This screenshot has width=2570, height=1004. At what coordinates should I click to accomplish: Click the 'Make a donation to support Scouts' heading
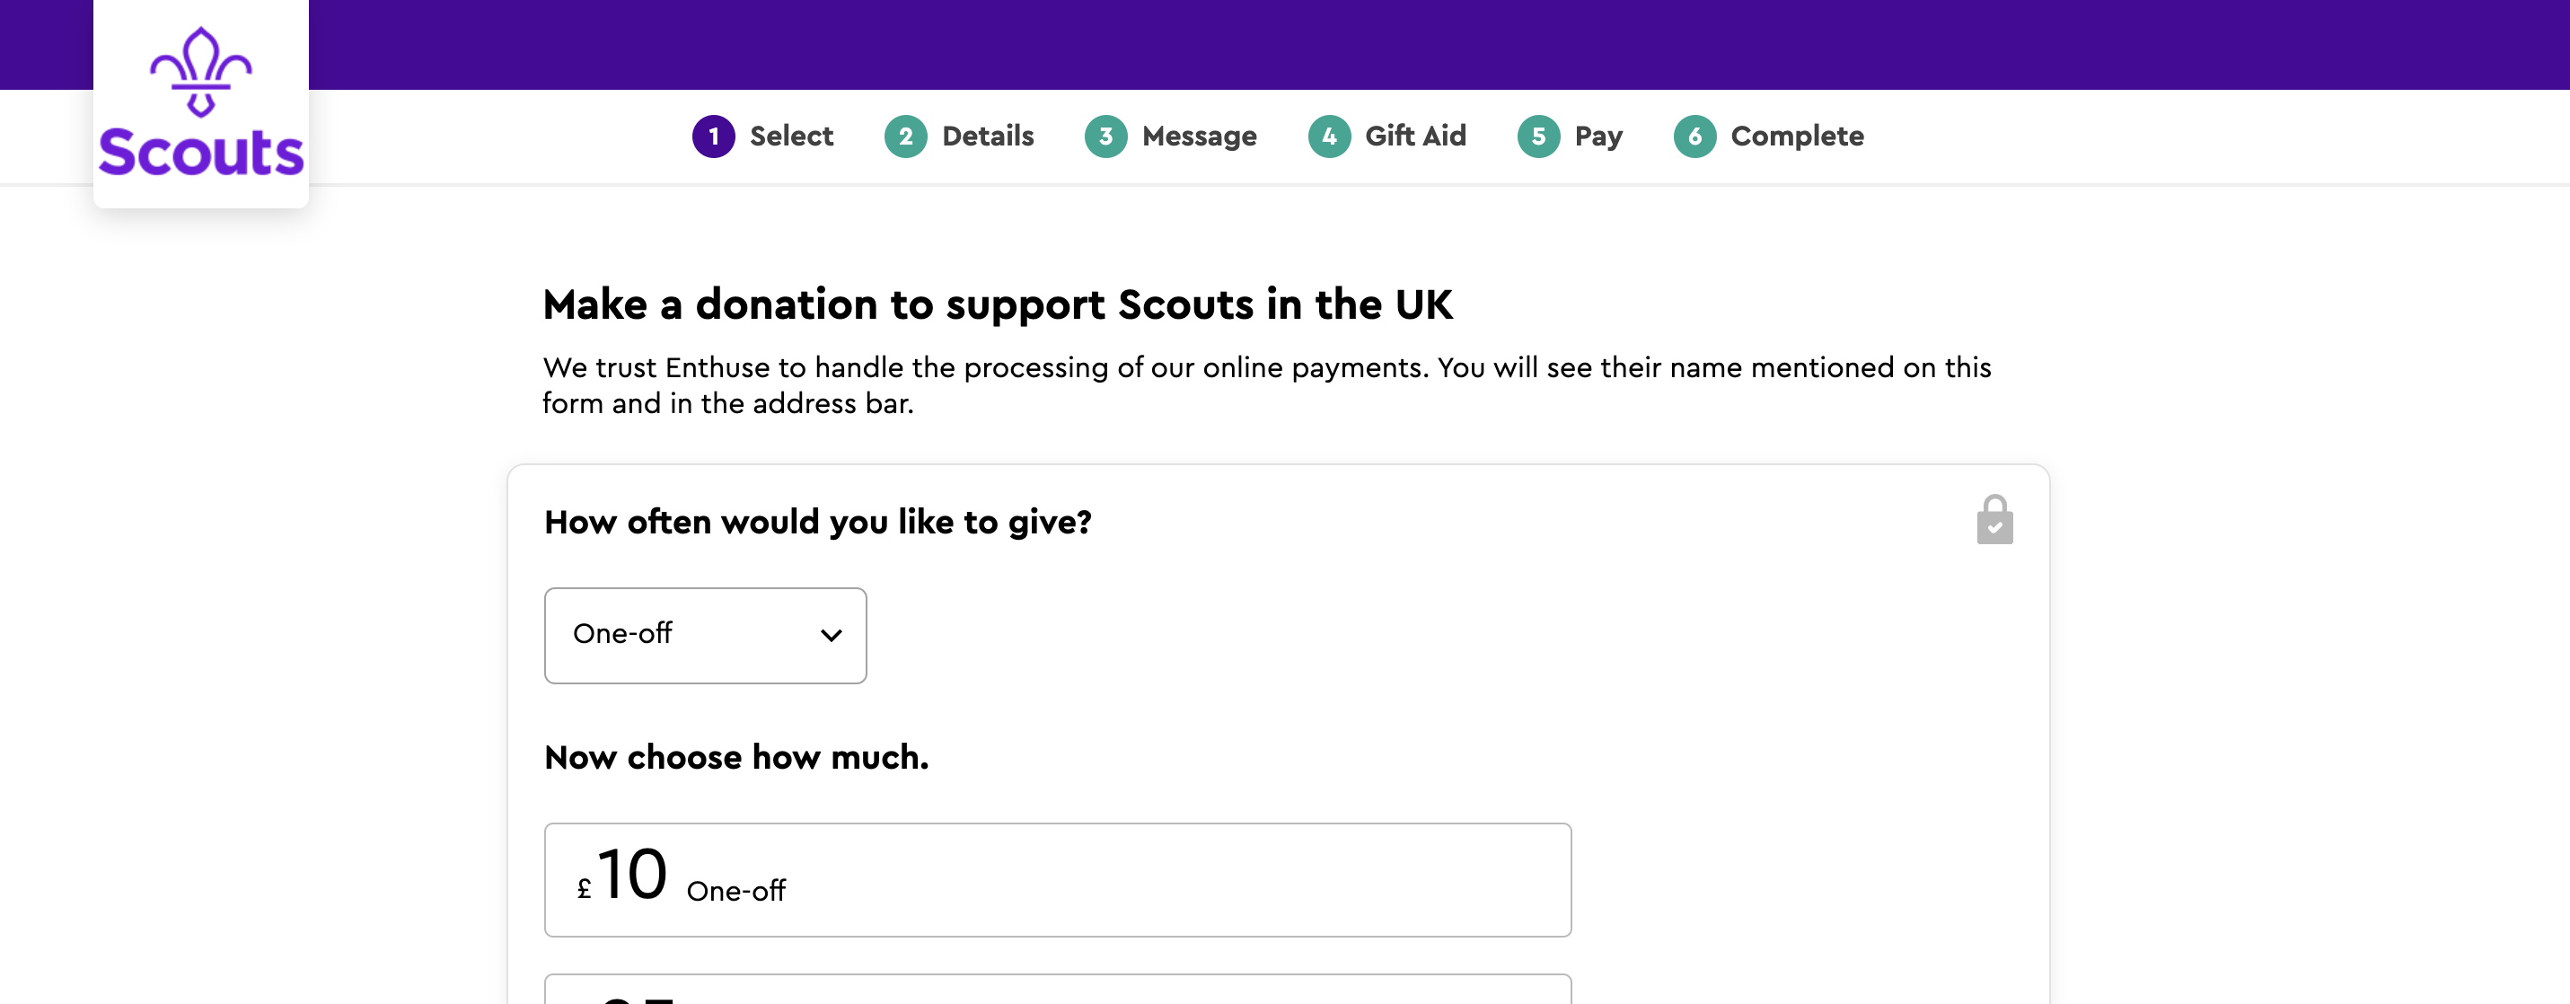click(997, 304)
